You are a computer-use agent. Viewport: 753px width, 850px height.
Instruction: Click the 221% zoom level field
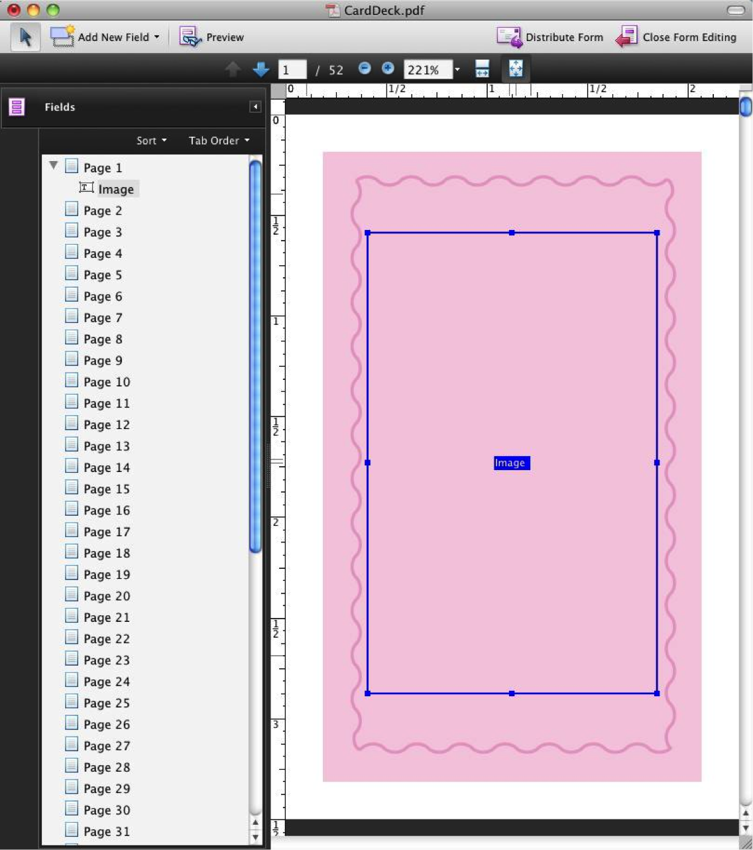[x=428, y=70]
